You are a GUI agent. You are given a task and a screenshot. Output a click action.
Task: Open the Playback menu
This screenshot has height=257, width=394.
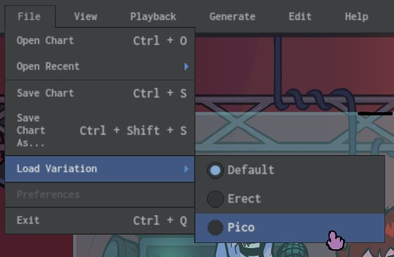point(153,17)
